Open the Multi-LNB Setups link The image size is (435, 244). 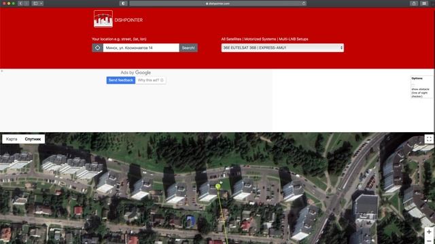click(293, 39)
